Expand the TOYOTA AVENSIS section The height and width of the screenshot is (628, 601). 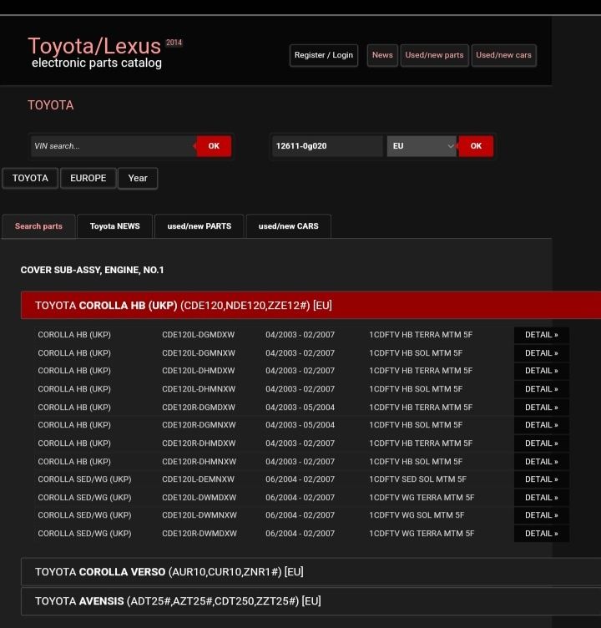pos(311,601)
